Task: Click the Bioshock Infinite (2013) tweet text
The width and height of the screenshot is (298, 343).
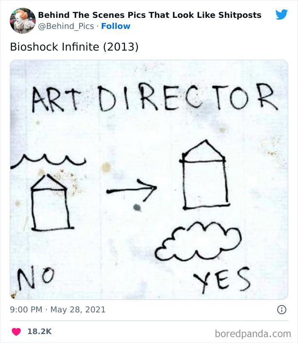Action: (74, 47)
